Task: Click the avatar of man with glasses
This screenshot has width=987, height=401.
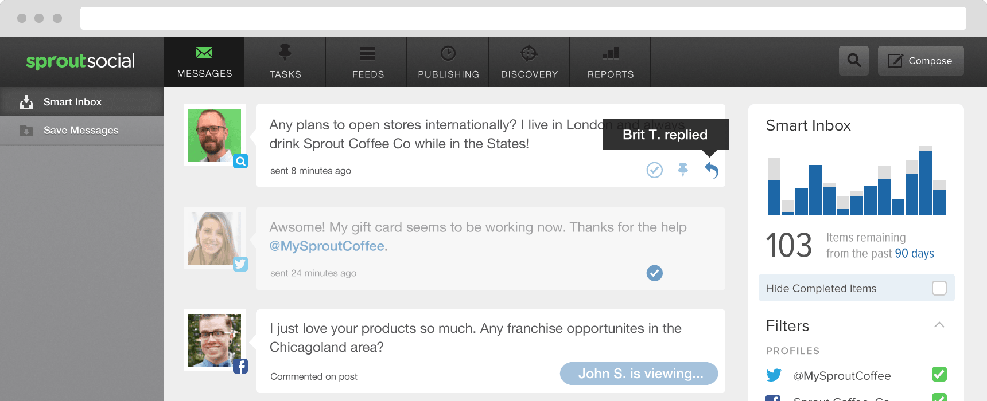Action: 215,340
